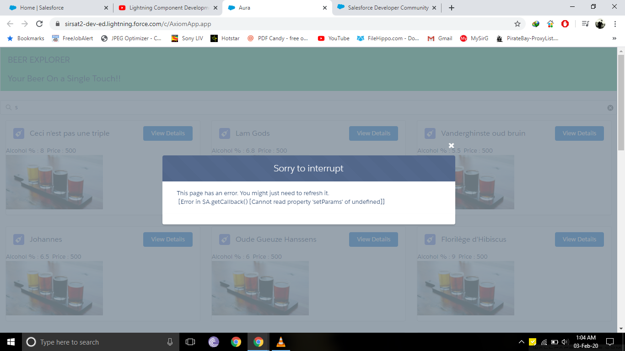Open the colorful house extension icon
625x351 pixels.
coord(550,24)
